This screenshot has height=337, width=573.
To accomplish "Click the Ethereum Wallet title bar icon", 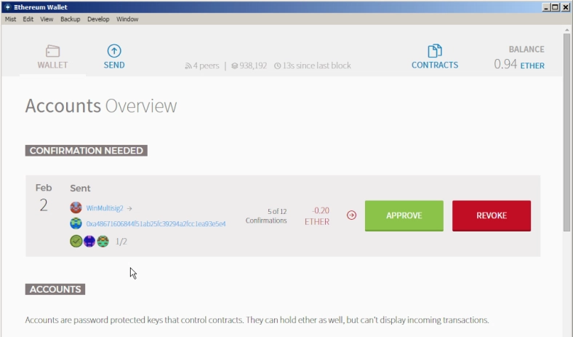I will pyautogui.click(x=8, y=7).
